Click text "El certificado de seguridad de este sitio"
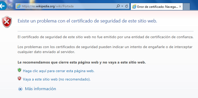198x98 pixels. click(106, 37)
